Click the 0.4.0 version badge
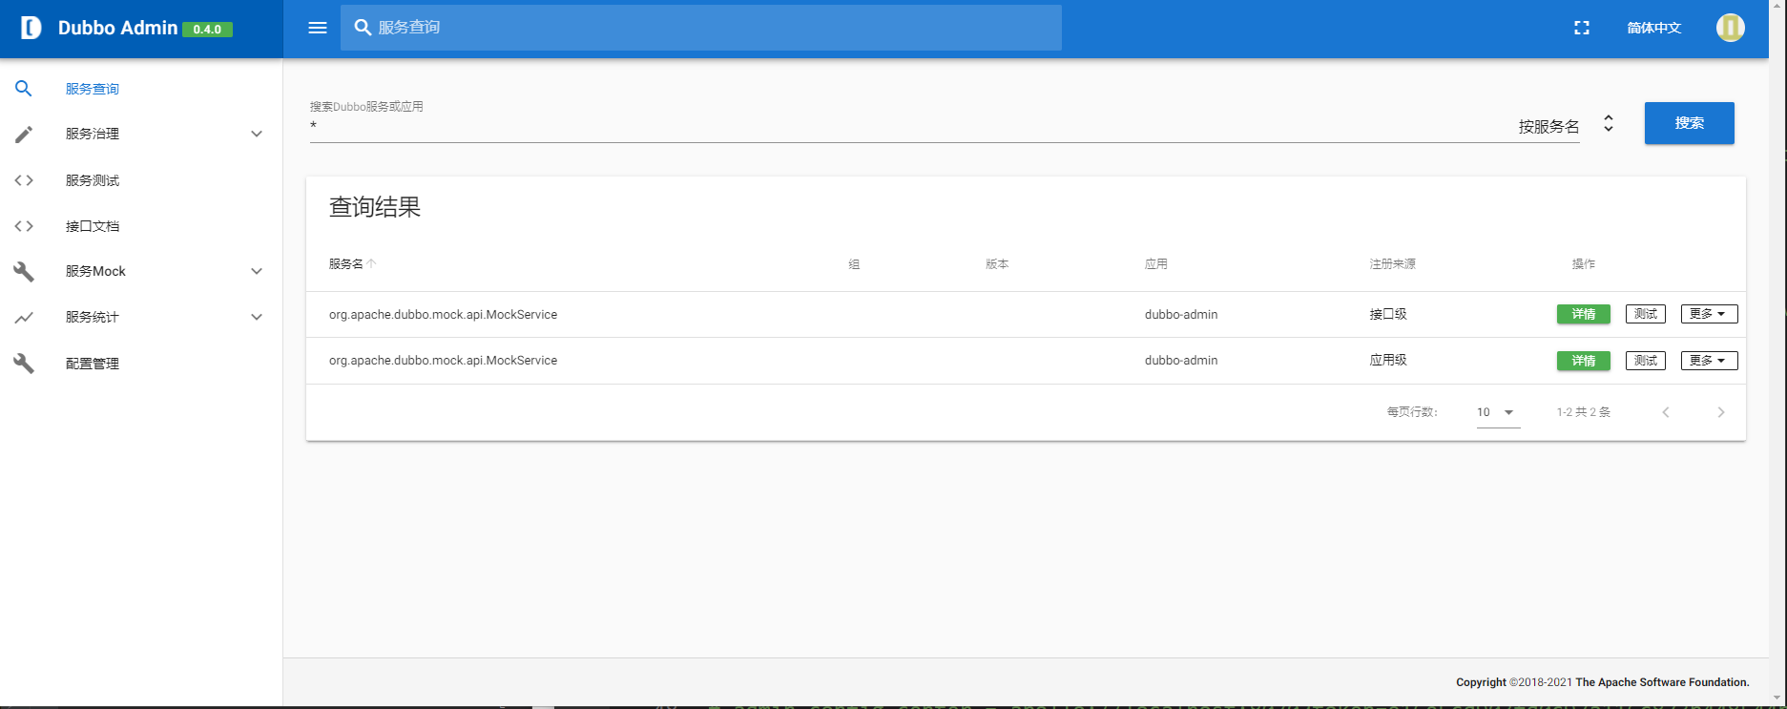This screenshot has width=1787, height=709. 207,30
